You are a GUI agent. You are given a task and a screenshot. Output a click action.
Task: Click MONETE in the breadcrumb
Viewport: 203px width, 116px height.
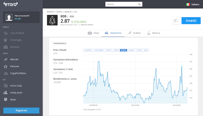[x=68, y=12]
